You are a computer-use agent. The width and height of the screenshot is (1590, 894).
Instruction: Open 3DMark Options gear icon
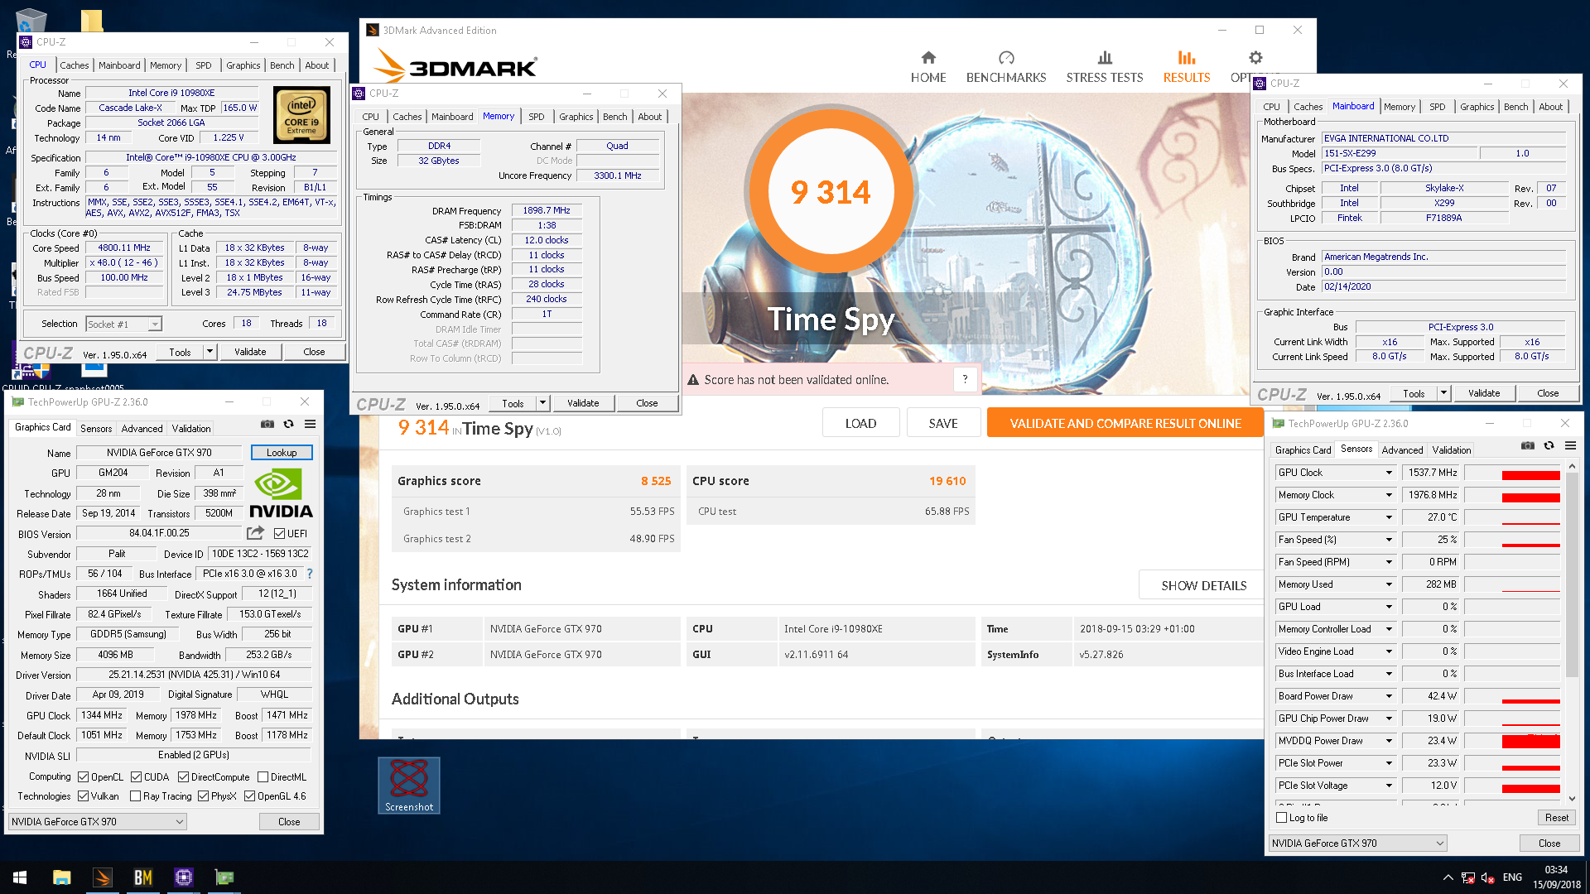1255,58
